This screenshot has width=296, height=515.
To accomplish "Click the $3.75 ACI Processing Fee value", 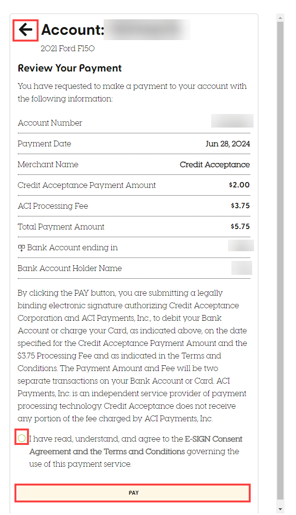I will (240, 206).
